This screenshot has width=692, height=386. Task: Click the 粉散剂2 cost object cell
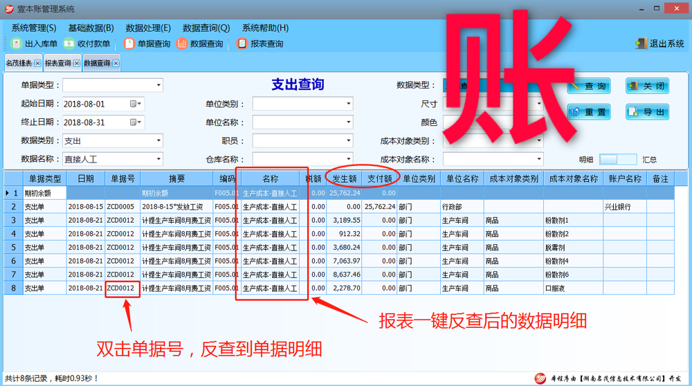[573, 234]
